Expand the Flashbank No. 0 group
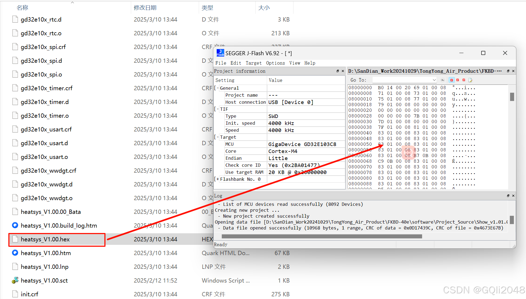 217,179
